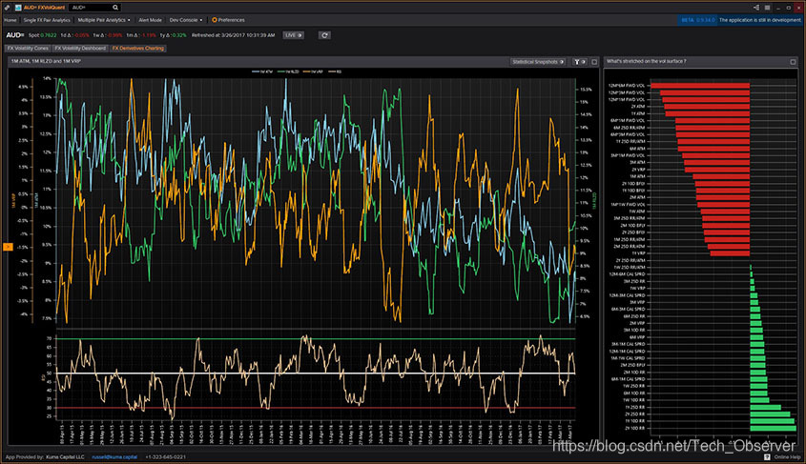Screen dimensions: 806x464
Task: Toggle the 1M ATM legend series
Action: coord(262,71)
